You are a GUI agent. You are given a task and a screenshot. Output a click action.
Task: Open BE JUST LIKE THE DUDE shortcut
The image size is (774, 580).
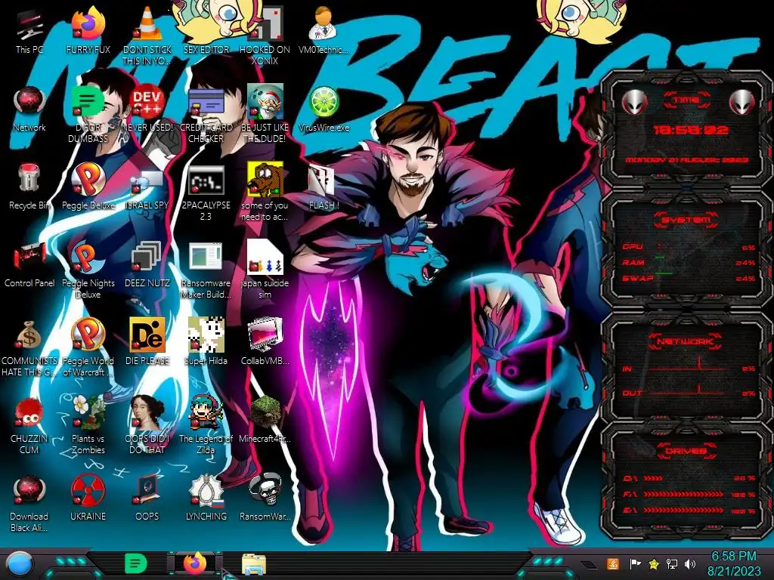click(x=265, y=113)
